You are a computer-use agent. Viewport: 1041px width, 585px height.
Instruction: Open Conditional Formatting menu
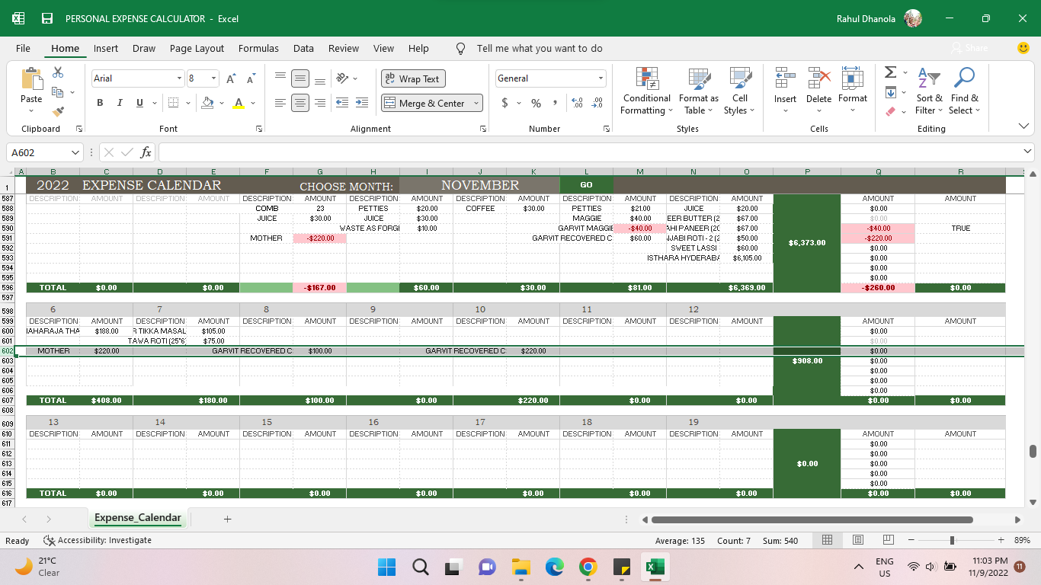(x=646, y=91)
